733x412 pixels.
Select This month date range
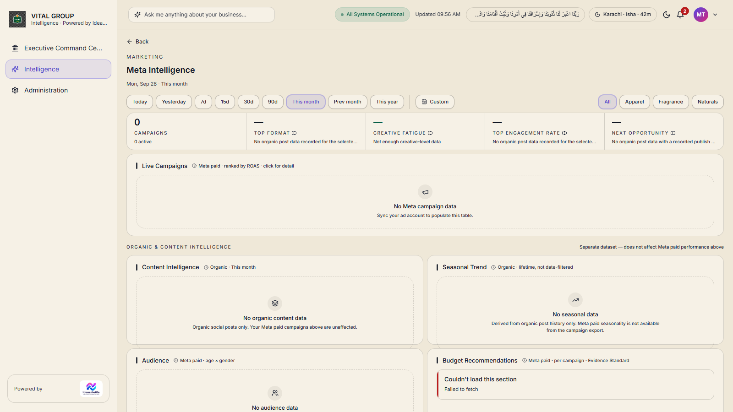click(x=306, y=102)
